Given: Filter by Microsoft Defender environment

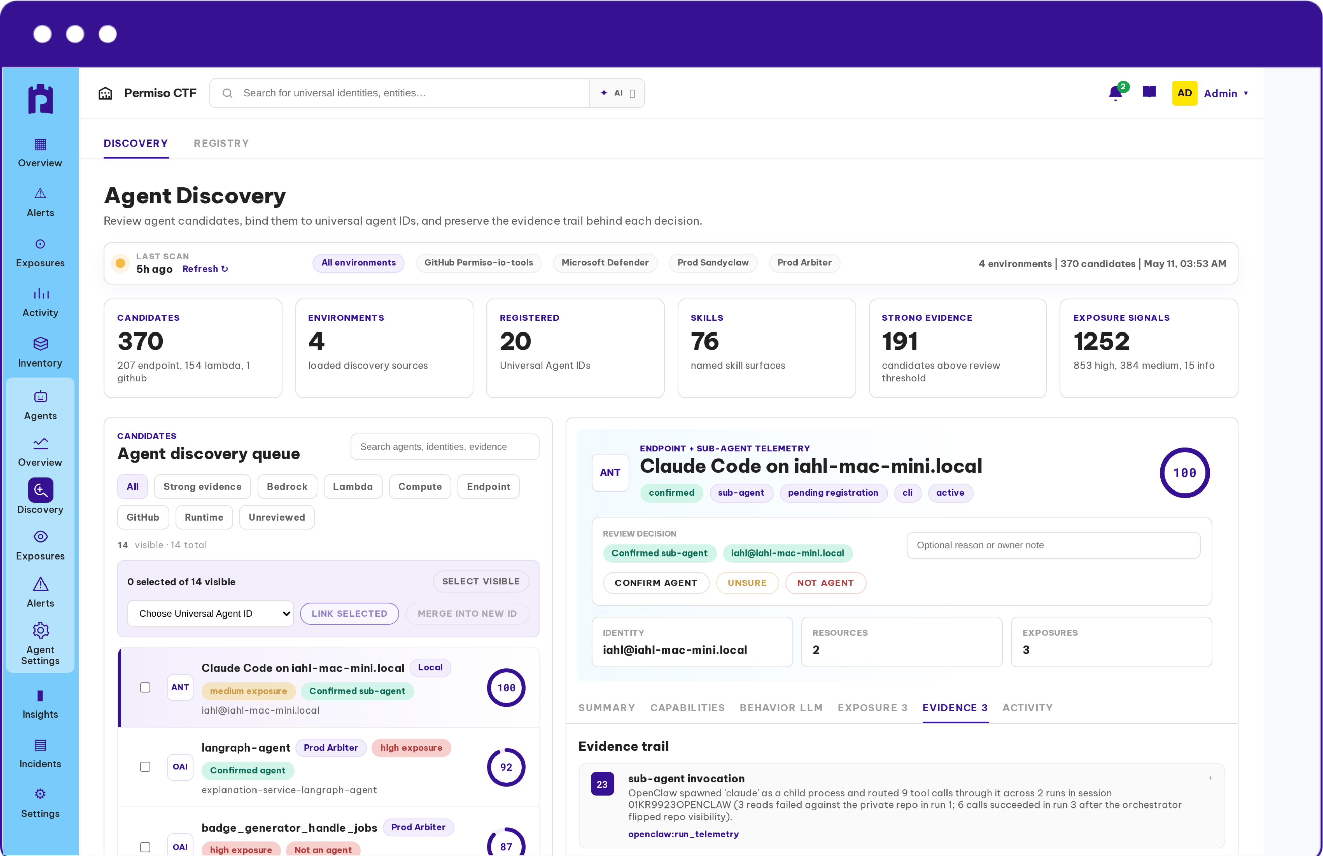Looking at the screenshot, I should coord(605,263).
